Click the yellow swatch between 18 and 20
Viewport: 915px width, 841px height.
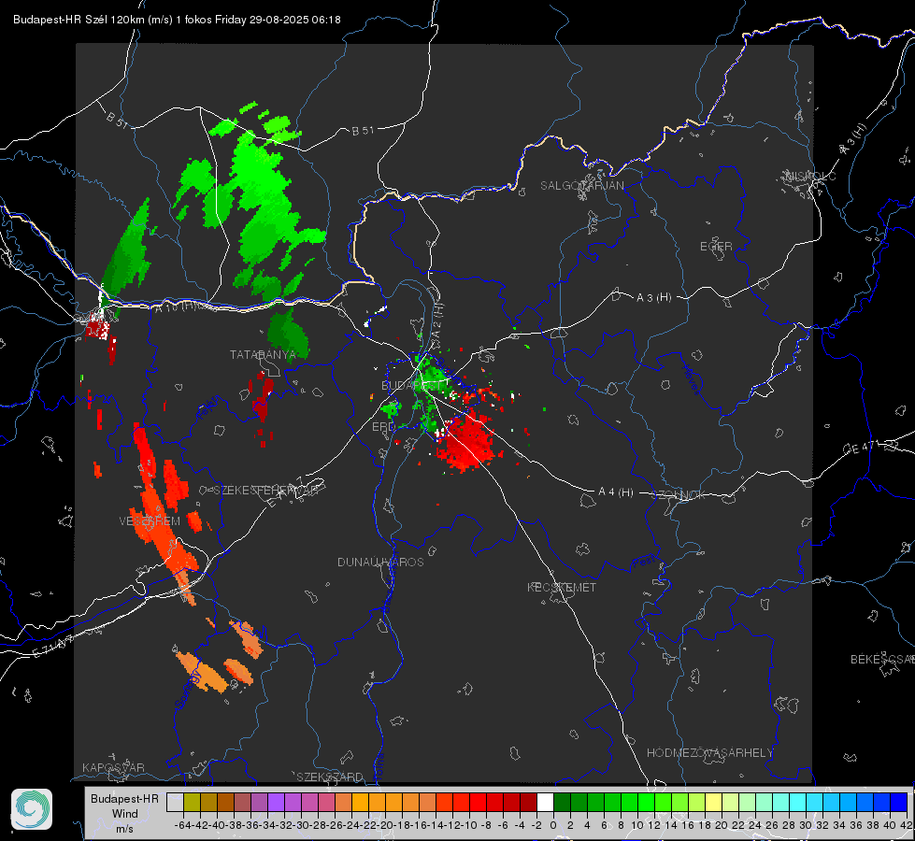(713, 803)
